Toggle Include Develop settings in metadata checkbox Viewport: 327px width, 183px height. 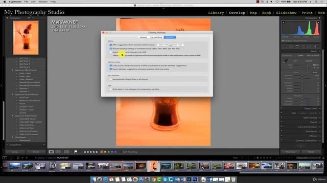click(x=111, y=49)
